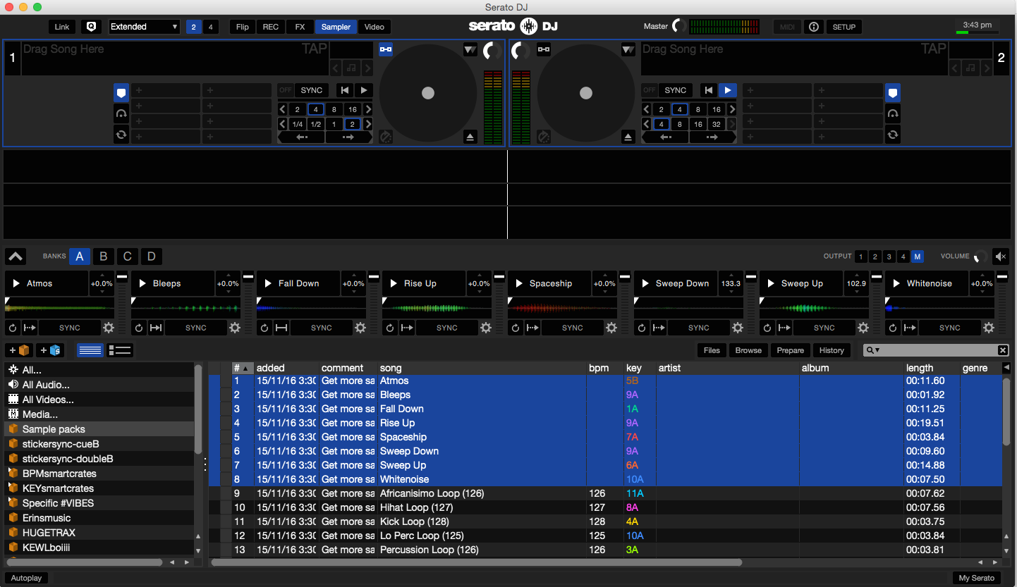Click the deck 2 beat shift right arrow

tap(712, 137)
